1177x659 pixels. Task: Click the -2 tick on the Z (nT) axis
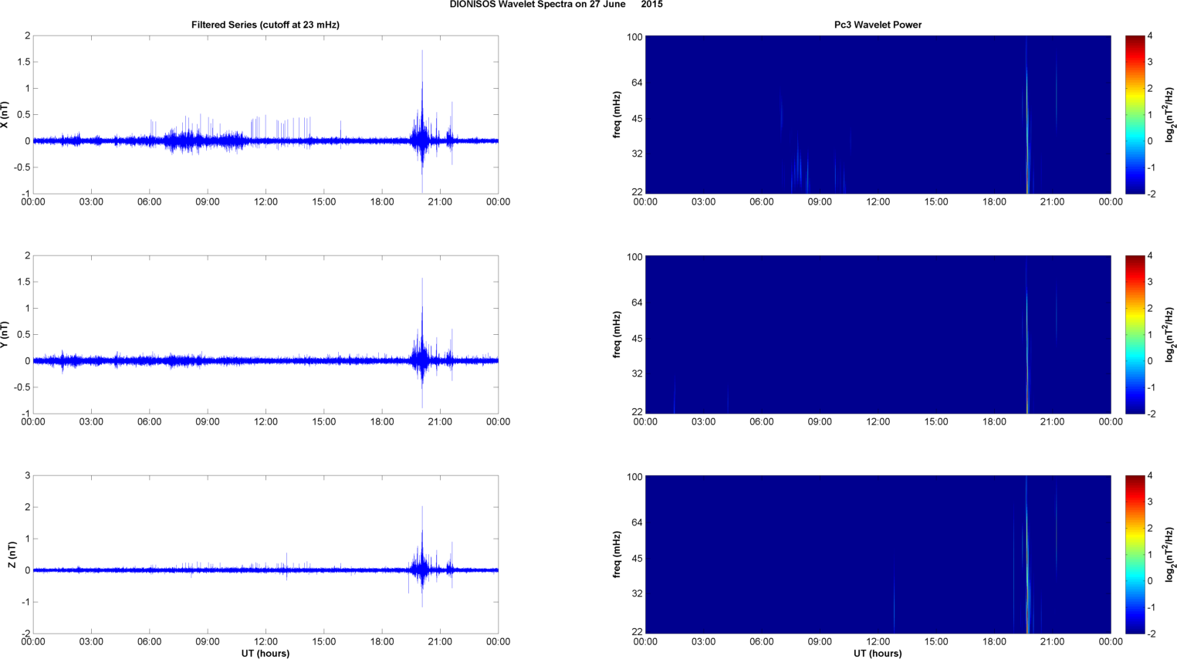point(25,634)
